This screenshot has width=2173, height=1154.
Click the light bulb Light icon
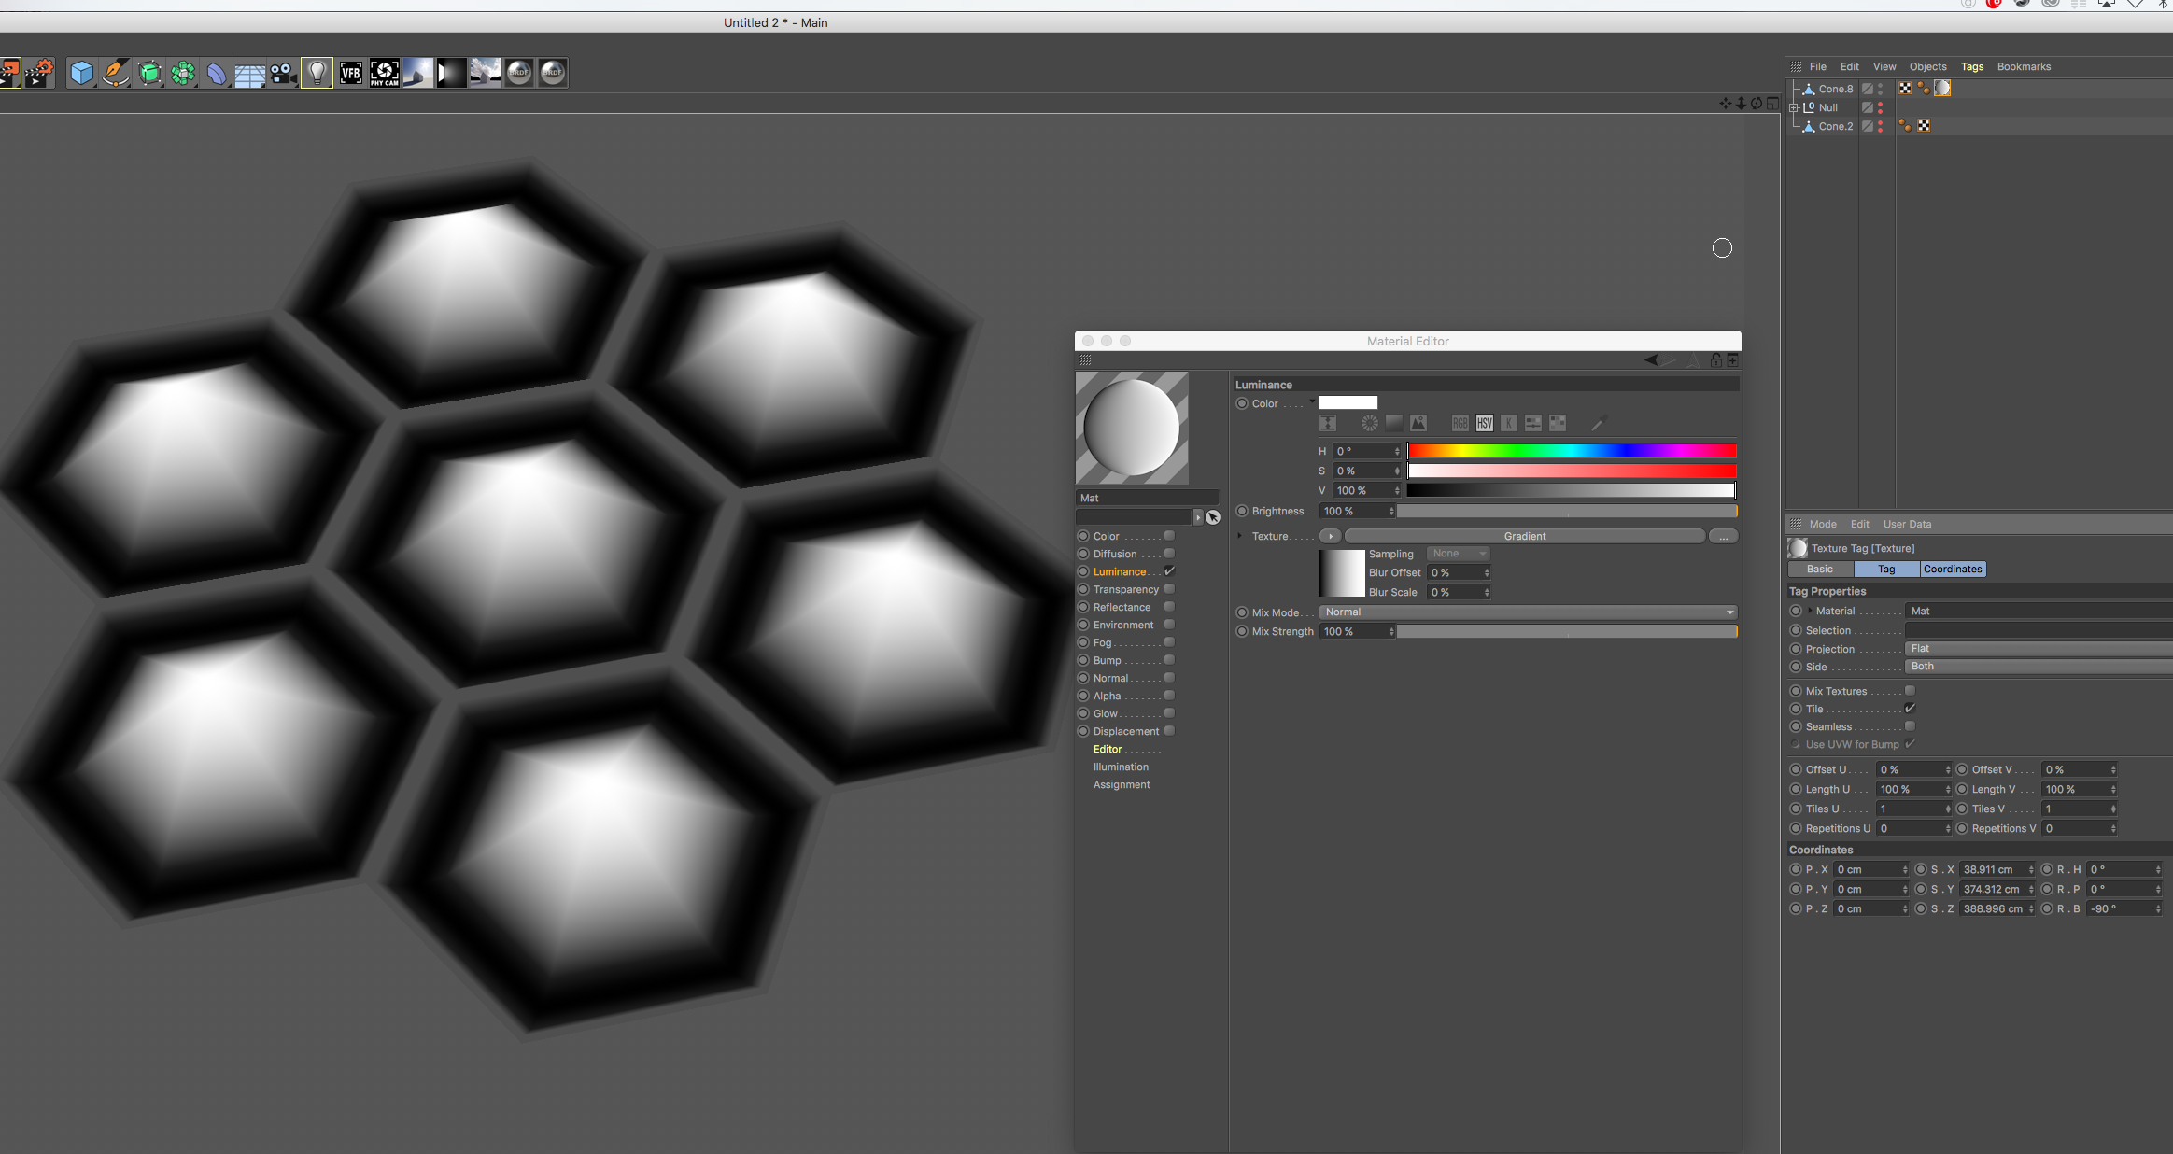coord(317,73)
